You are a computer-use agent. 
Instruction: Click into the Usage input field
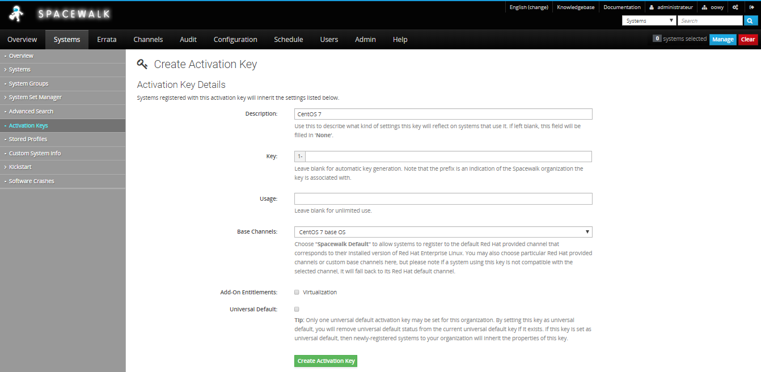tap(443, 199)
